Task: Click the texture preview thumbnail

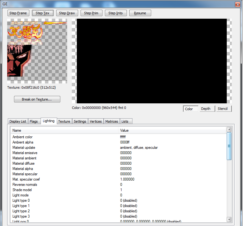Action: pos(37,51)
